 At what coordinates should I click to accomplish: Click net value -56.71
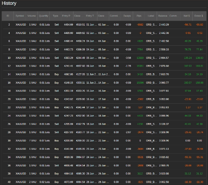pos(188,25)
